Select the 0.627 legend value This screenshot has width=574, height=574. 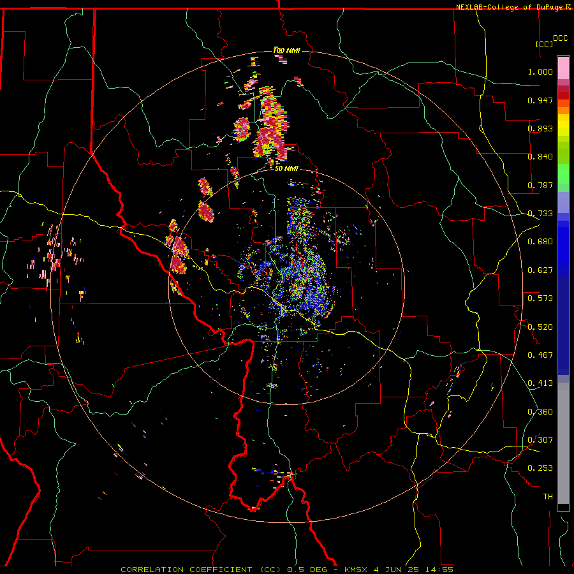coord(540,270)
